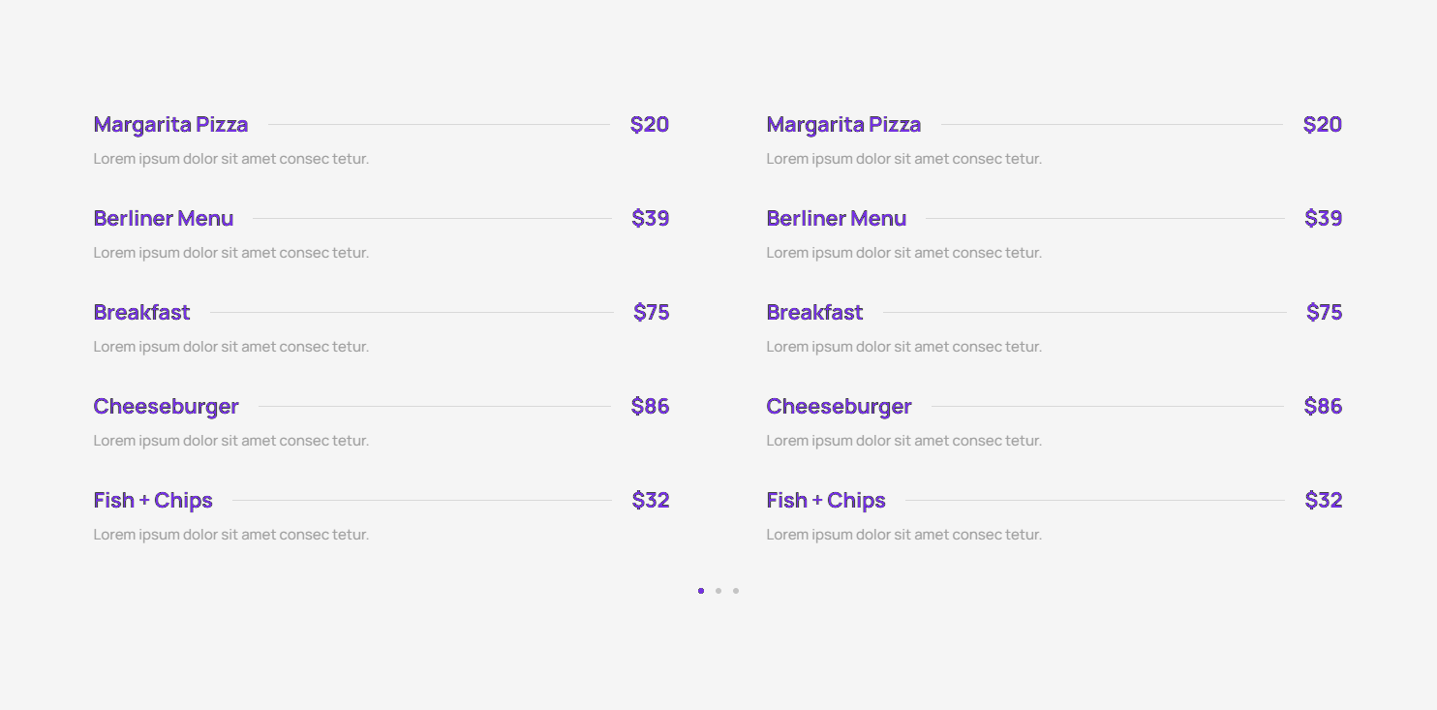Select the $32 price in left column
Viewport: 1437px width, 710px height.
click(651, 501)
